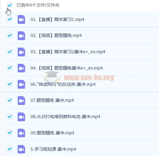159x156 pixels.
Task: Open file name 01.【直播】期末复习1.mp4
Action: 57,19
